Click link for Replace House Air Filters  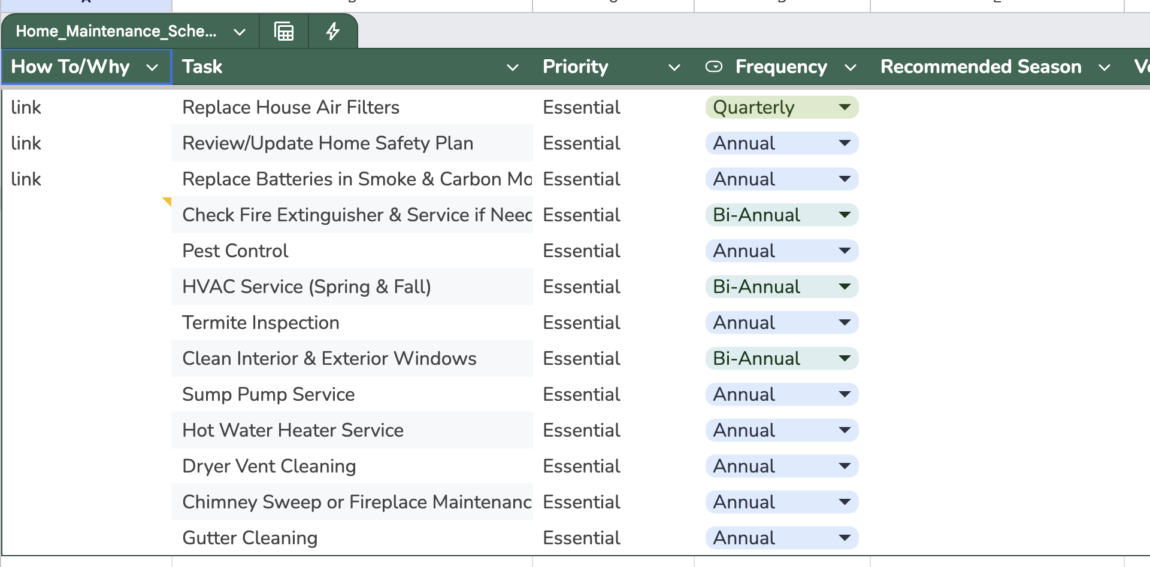tap(26, 108)
